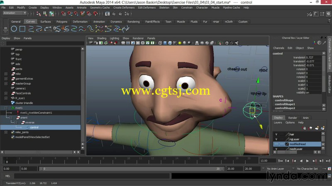Click the play forwards button
This screenshot has width=332, height=186.
pyautogui.click(x=308, y=161)
